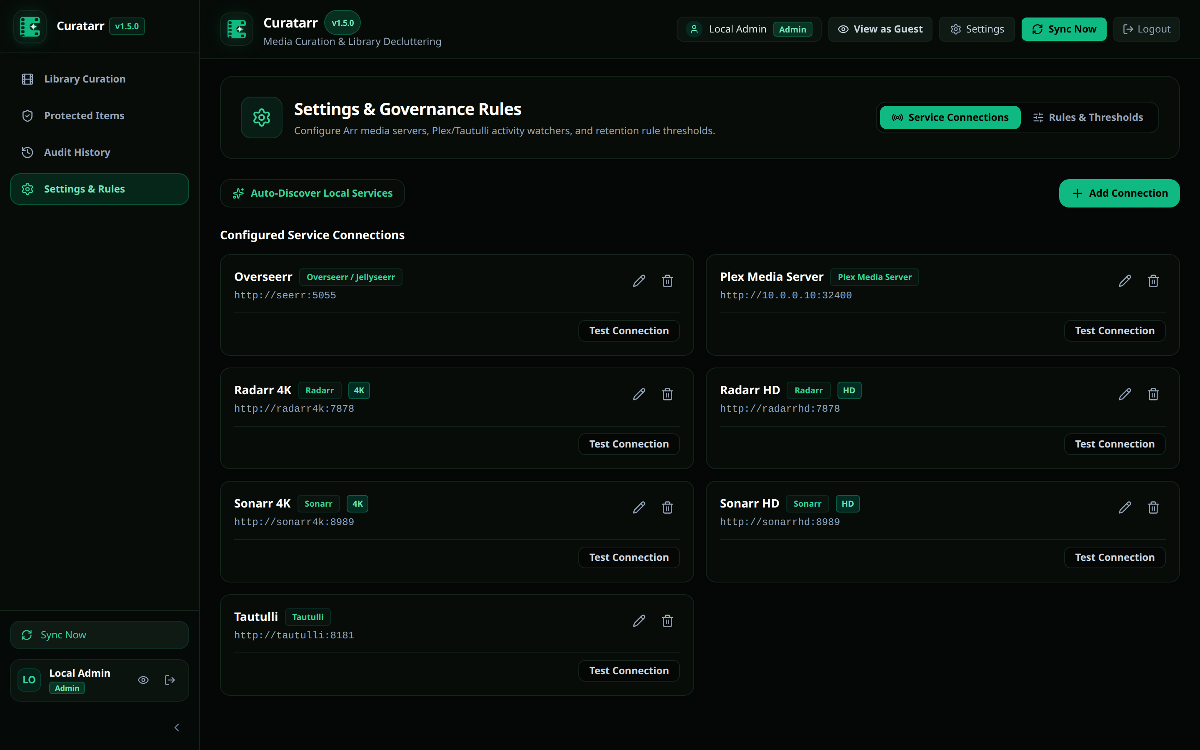Open Audit History page
The width and height of the screenshot is (1200, 750).
coord(99,152)
